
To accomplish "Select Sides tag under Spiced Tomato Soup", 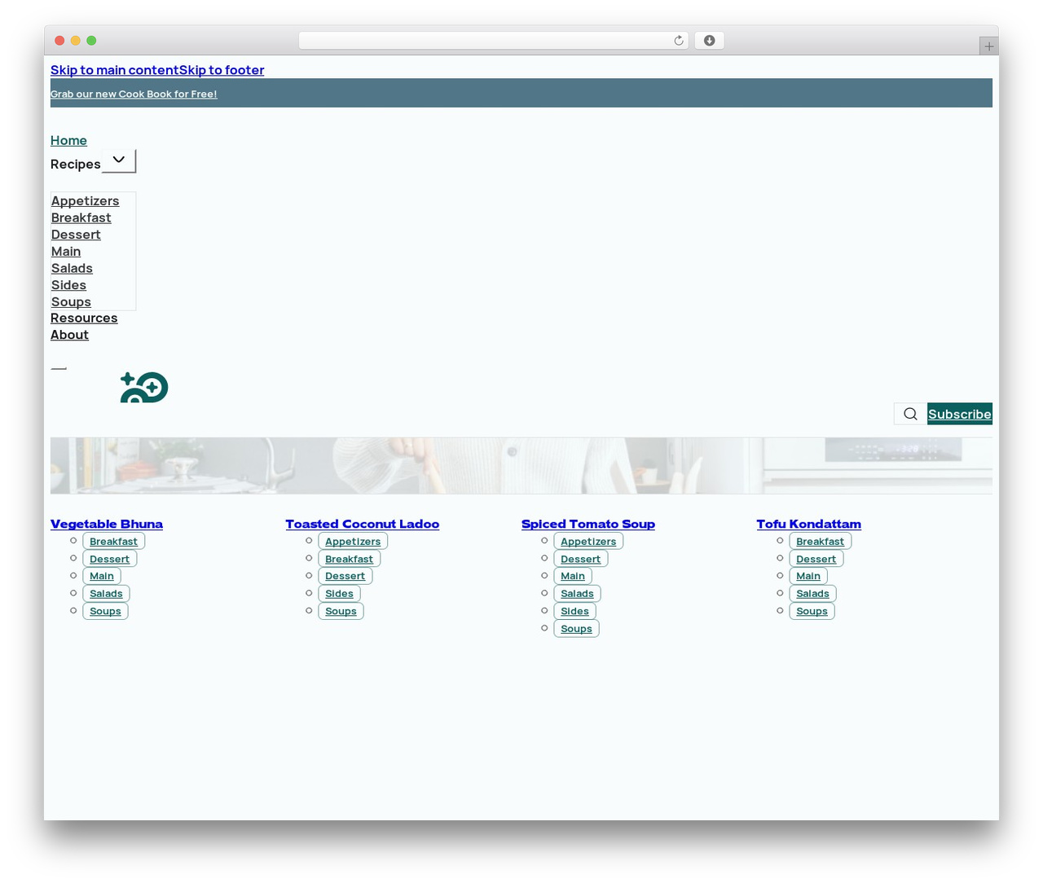I will click(574, 611).
